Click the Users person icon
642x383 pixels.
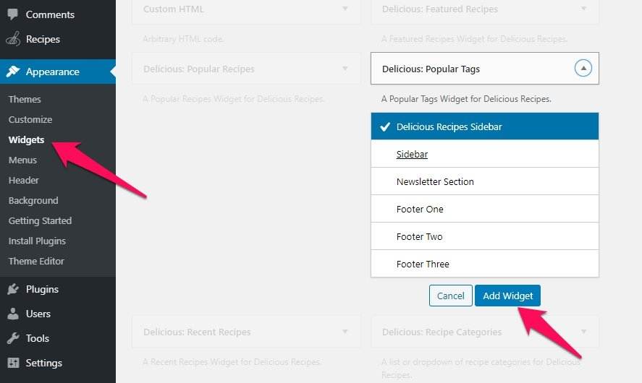coord(13,314)
